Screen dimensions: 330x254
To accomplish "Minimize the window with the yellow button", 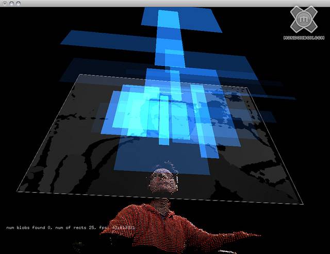I will (x=12, y=4).
